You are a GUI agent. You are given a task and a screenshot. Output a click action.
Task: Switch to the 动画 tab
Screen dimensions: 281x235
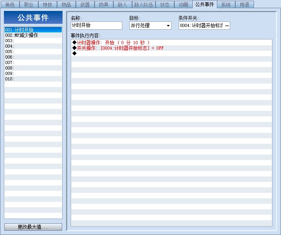[x=184, y=4]
